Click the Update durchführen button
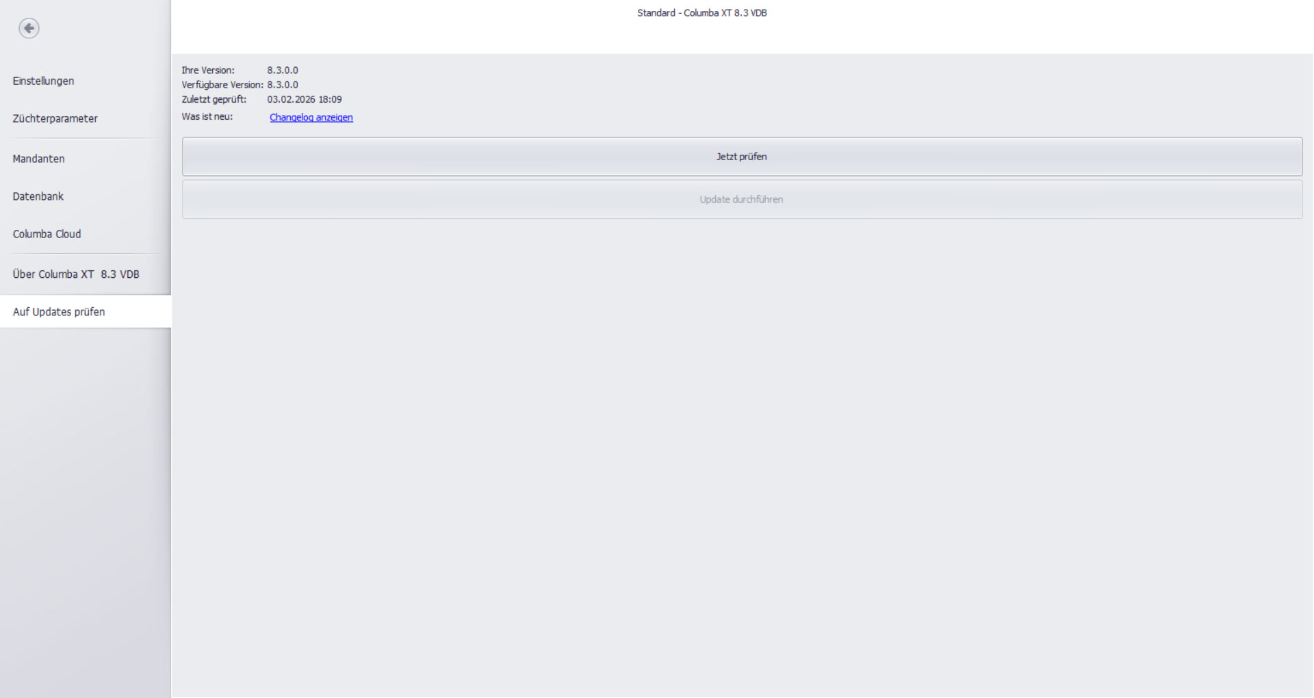Image resolution: width=1314 pixels, height=698 pixels. point(741,200)
